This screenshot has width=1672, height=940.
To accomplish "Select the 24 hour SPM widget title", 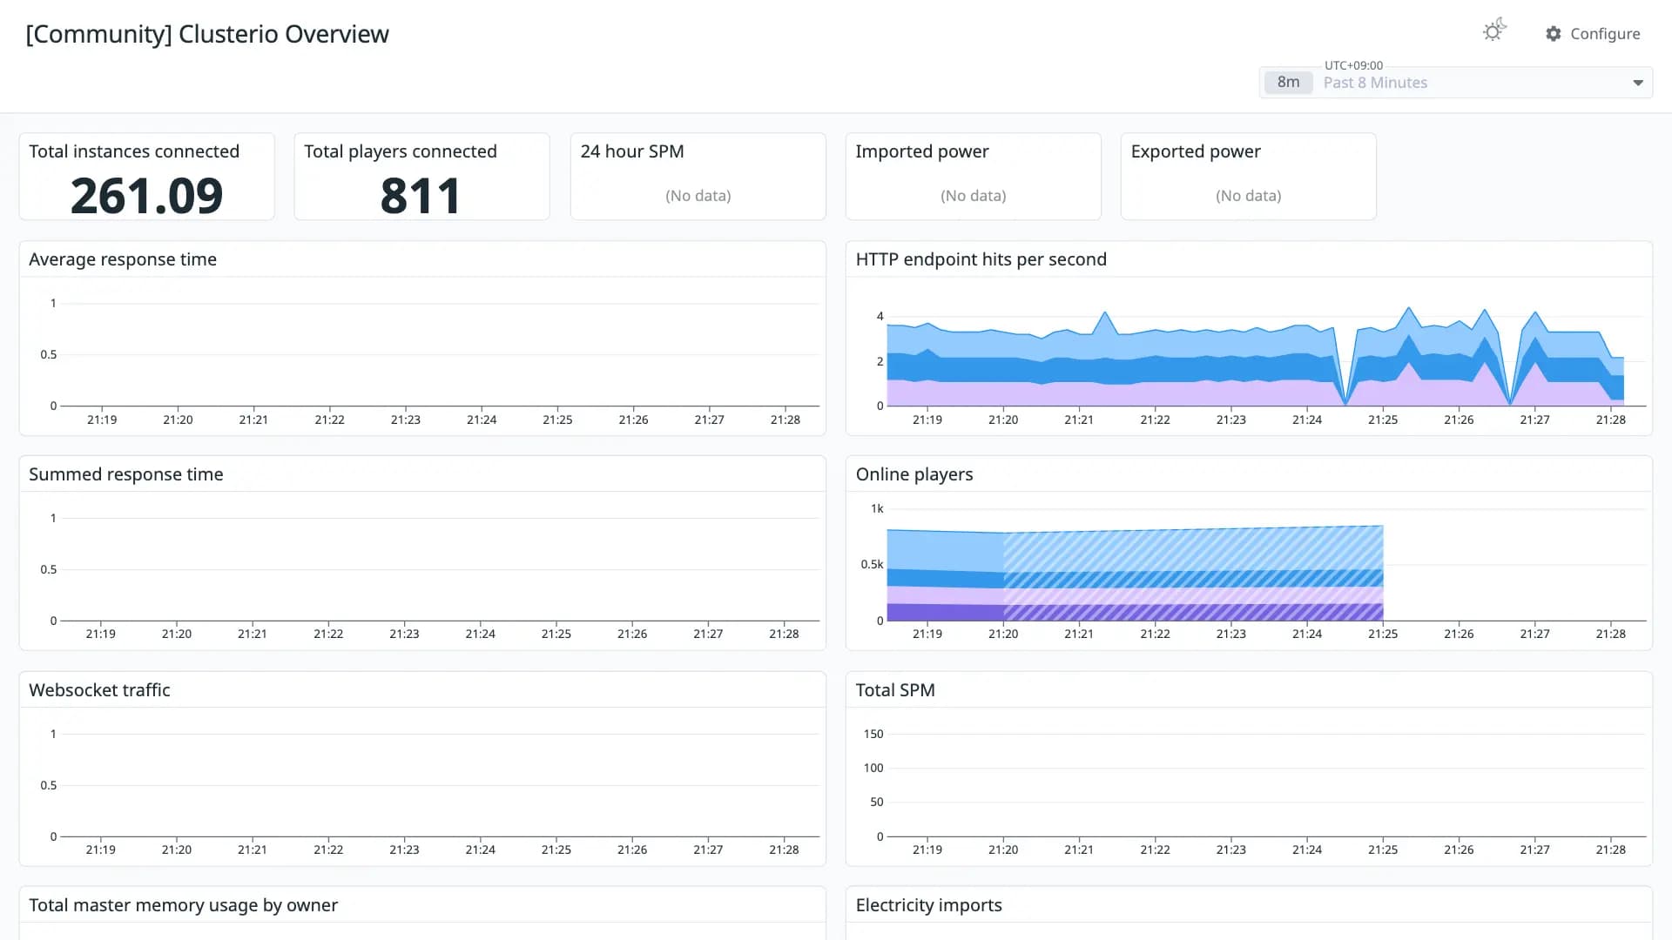I will [632, 151].
